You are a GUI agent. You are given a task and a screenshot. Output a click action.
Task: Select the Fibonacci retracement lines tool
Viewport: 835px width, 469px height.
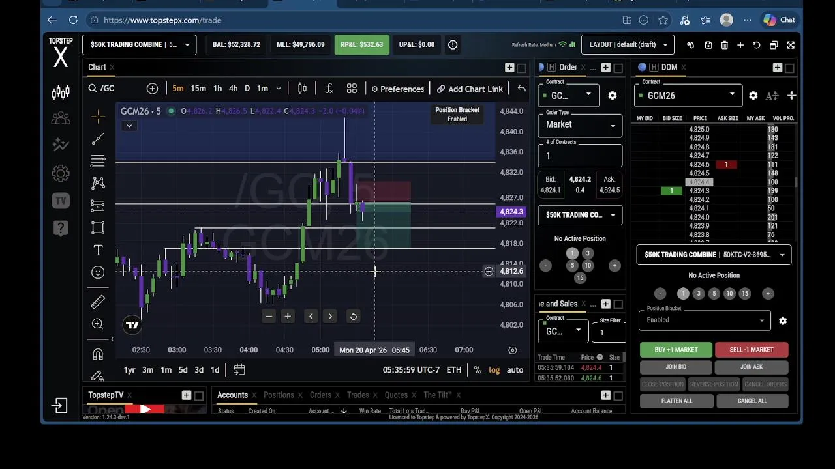tap(98, 161)
